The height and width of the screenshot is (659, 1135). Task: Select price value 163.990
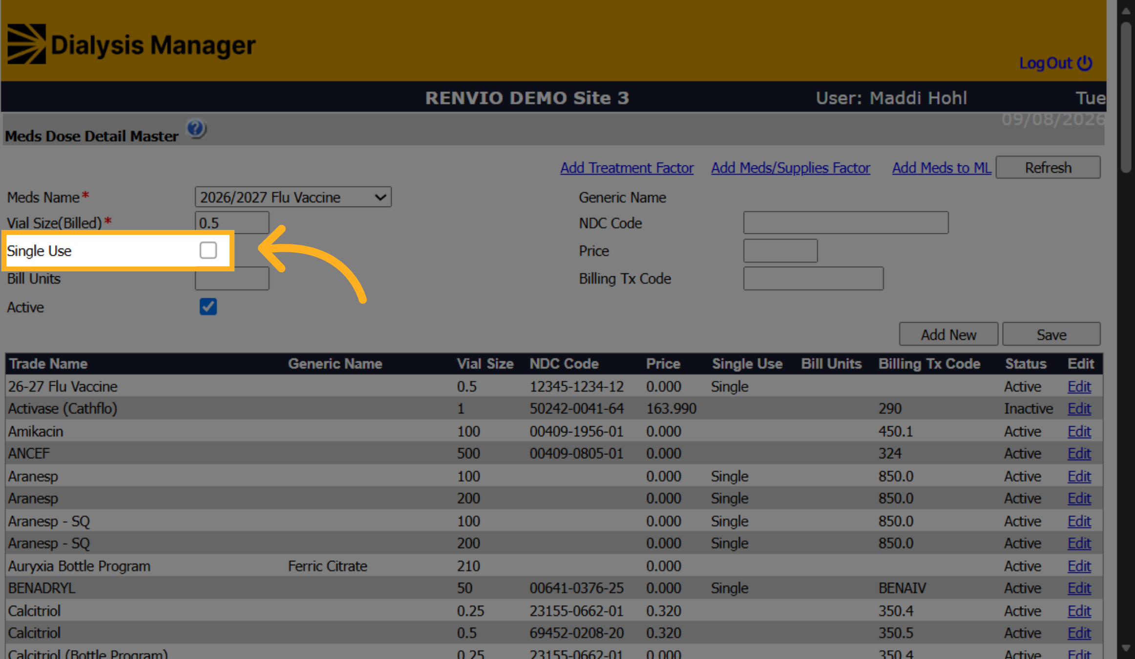[x=672, y=409]
